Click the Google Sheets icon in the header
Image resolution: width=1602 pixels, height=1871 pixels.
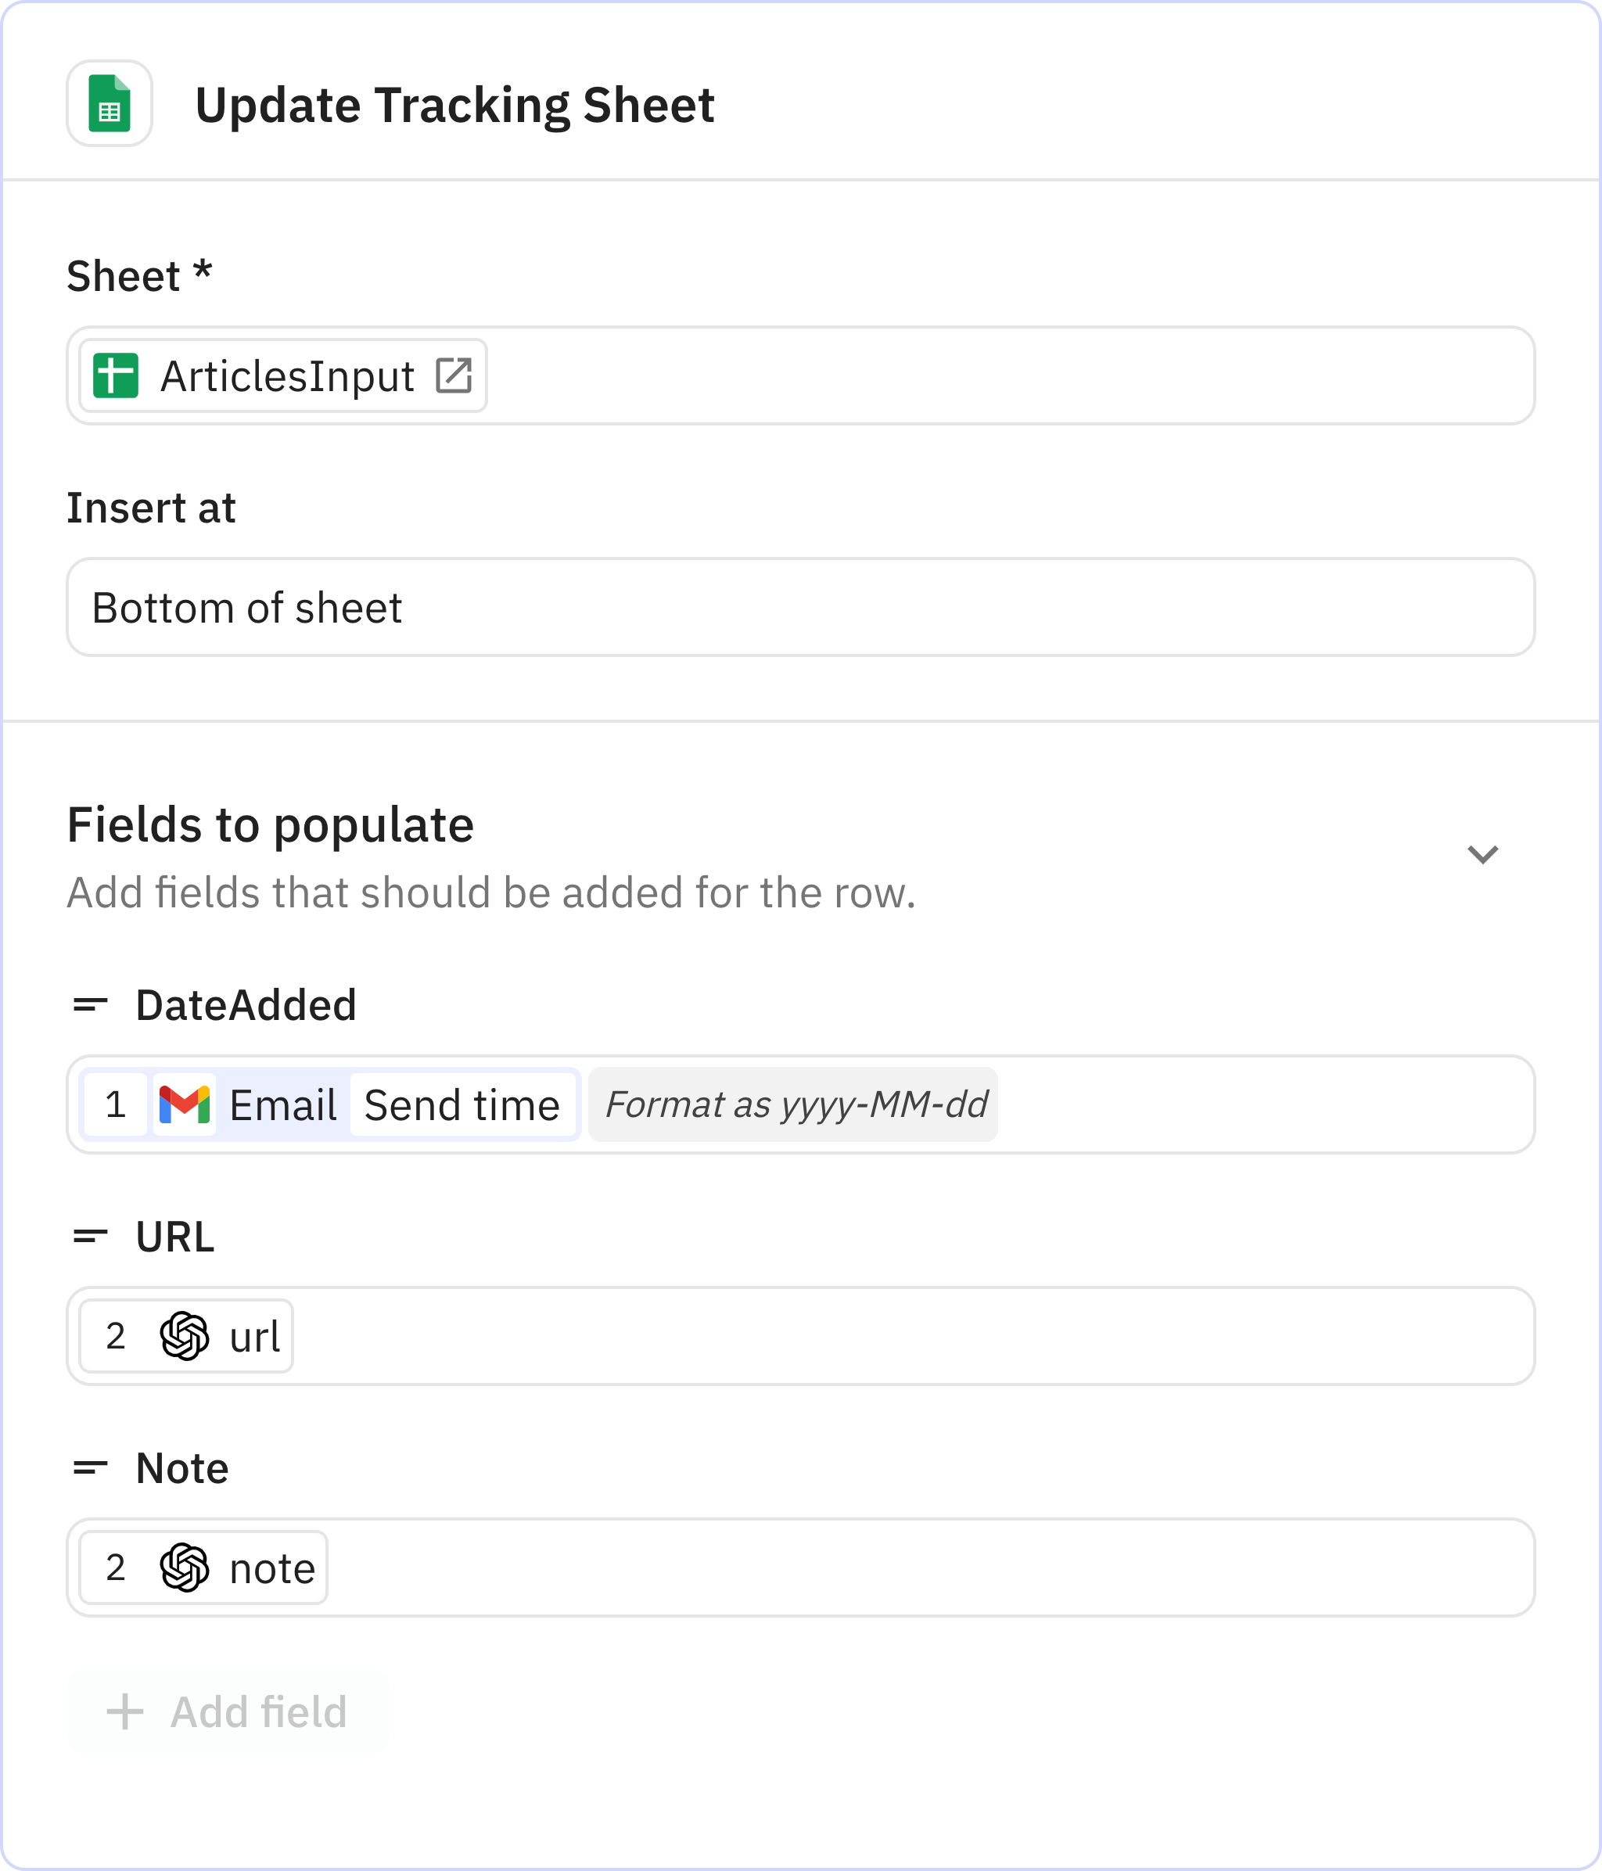(x=110, y=106)
